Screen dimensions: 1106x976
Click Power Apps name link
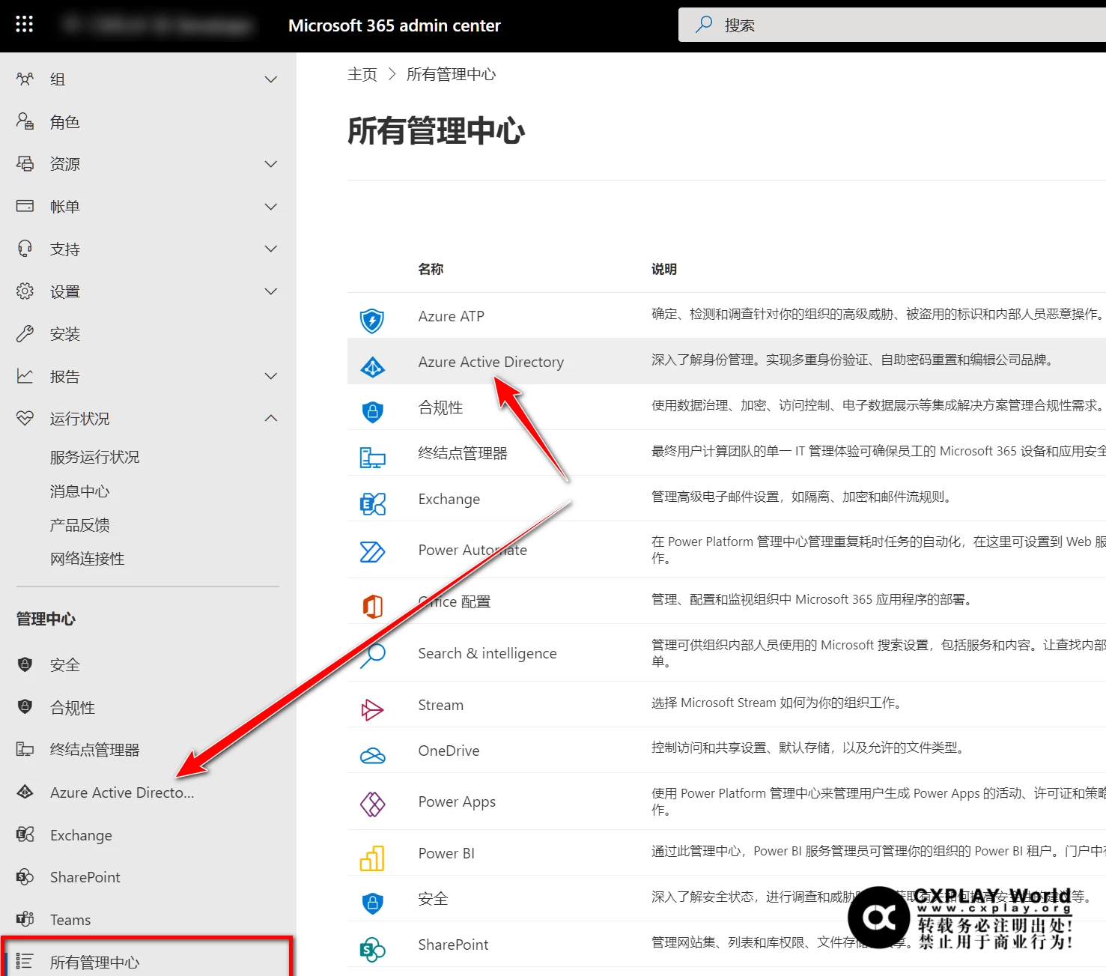click(x=457, y=801)
